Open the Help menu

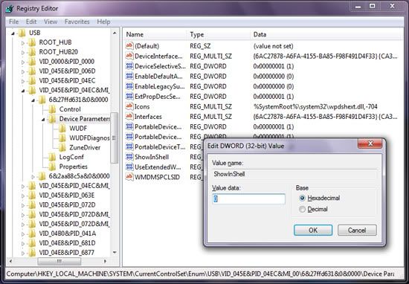pos(103,22)
